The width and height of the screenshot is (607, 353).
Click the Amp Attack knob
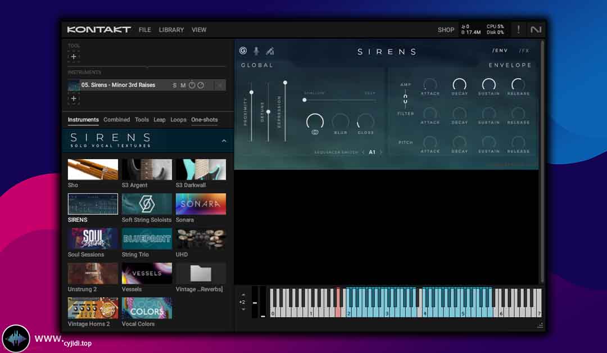click(430, 84)
